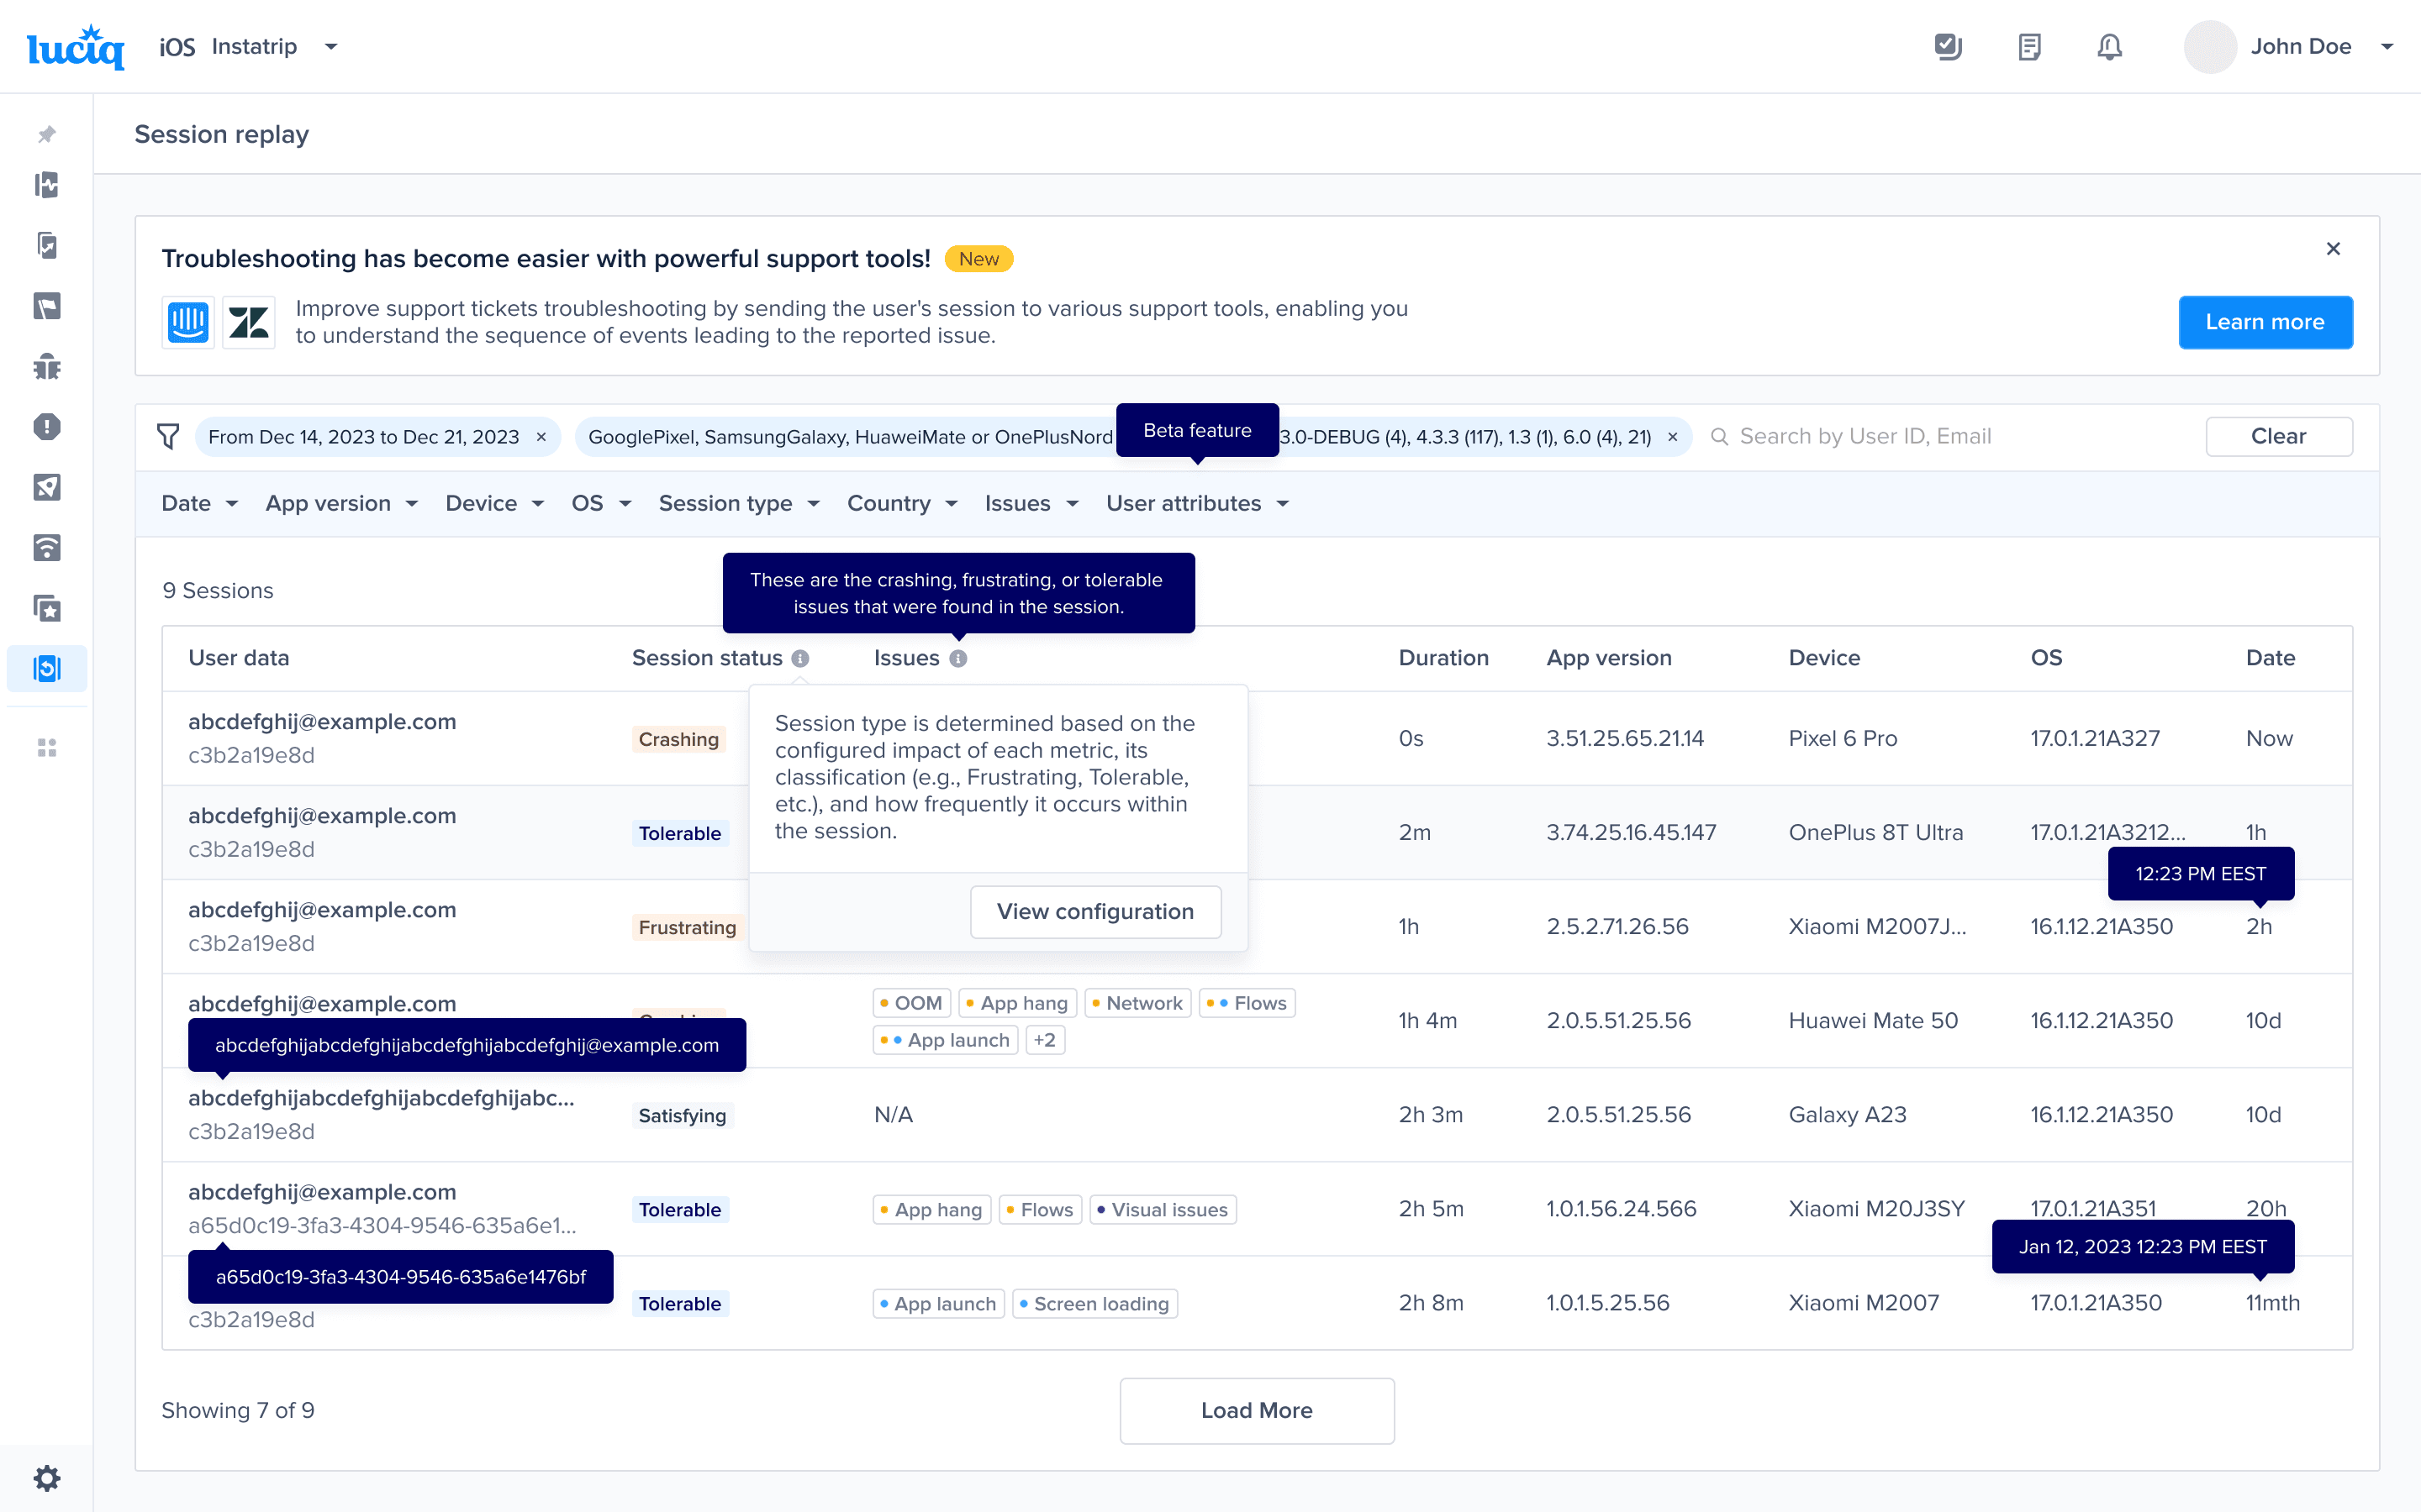This screenshot has height=1512, width=2421.
Task: Open the Date filter dropdown
Action: pos(199,503)
